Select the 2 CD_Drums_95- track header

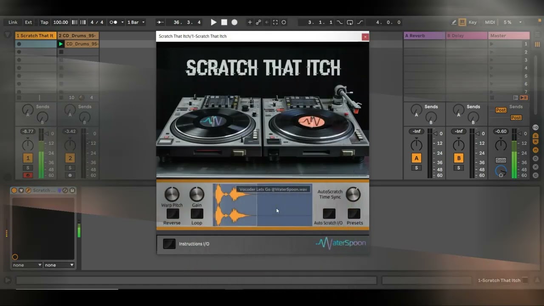(78, 36)
